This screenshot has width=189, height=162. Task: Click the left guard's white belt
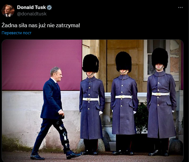click(x=91, y=99)
